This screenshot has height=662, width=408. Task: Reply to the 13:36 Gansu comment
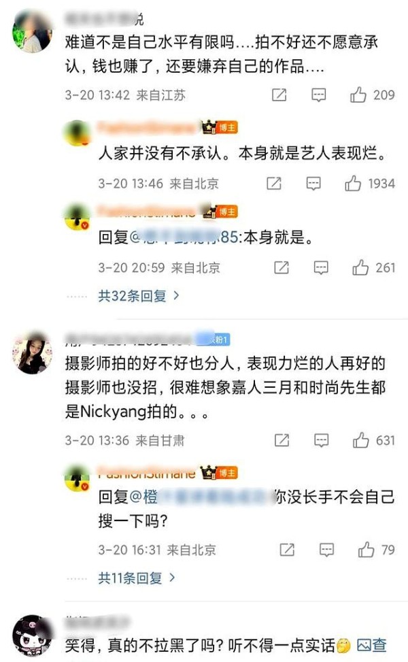click(322, 440)
